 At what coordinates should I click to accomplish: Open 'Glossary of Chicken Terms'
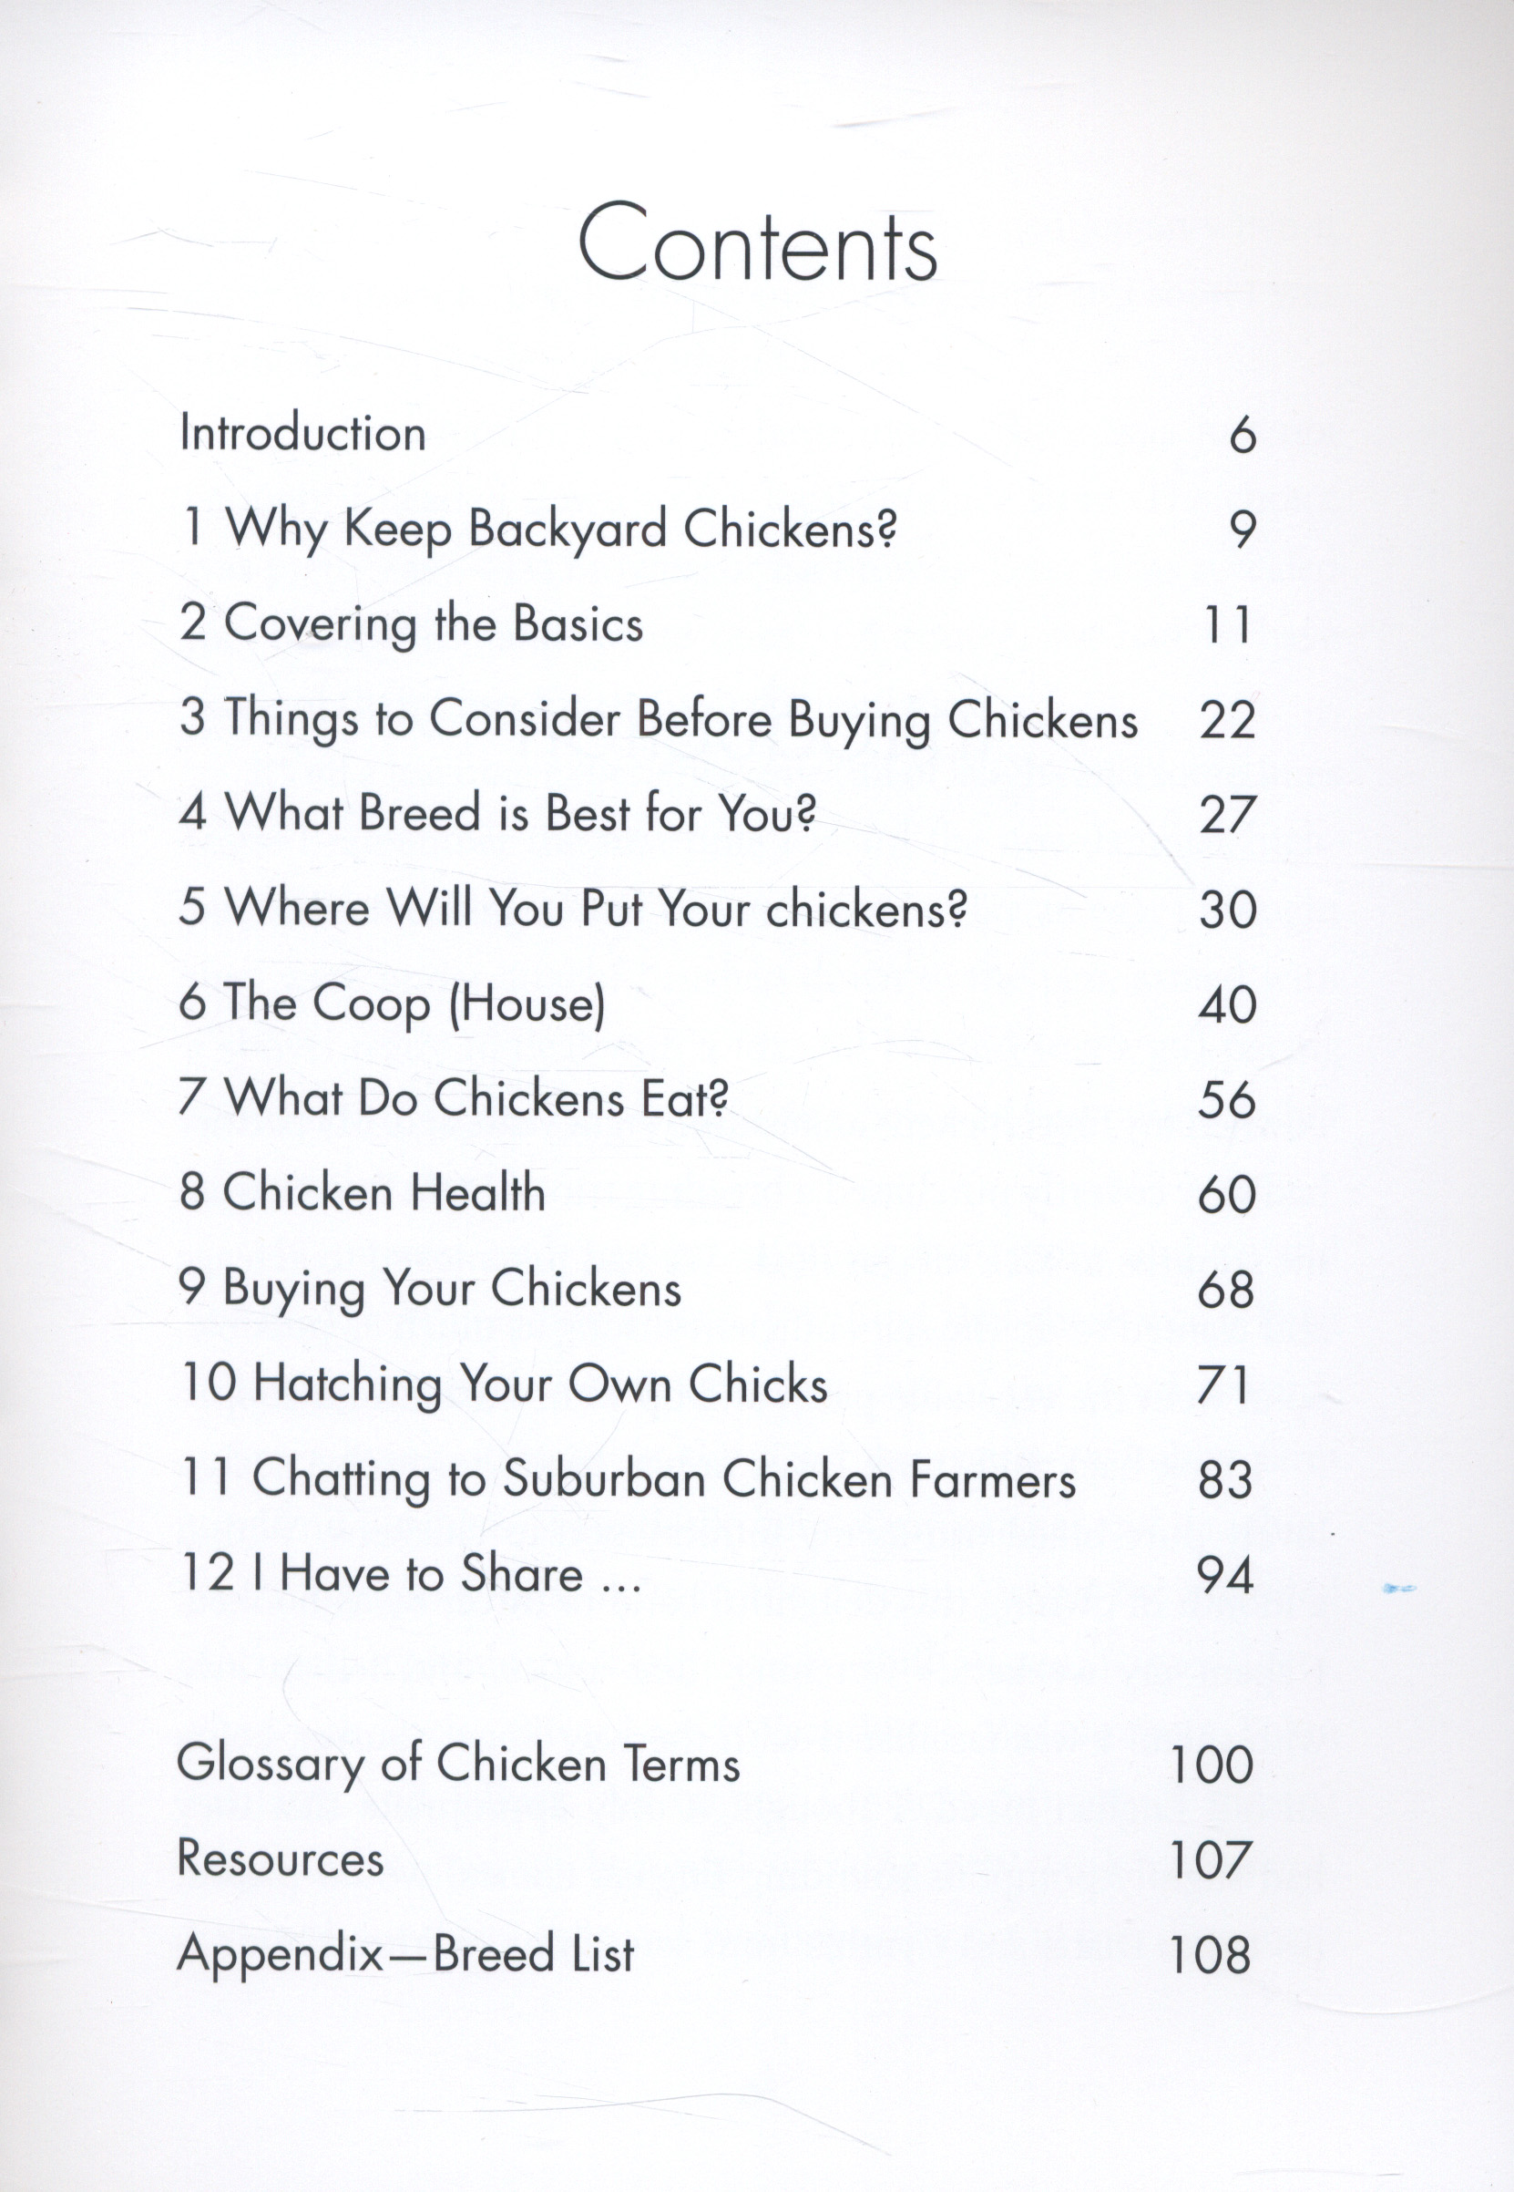coord(458,1764)
